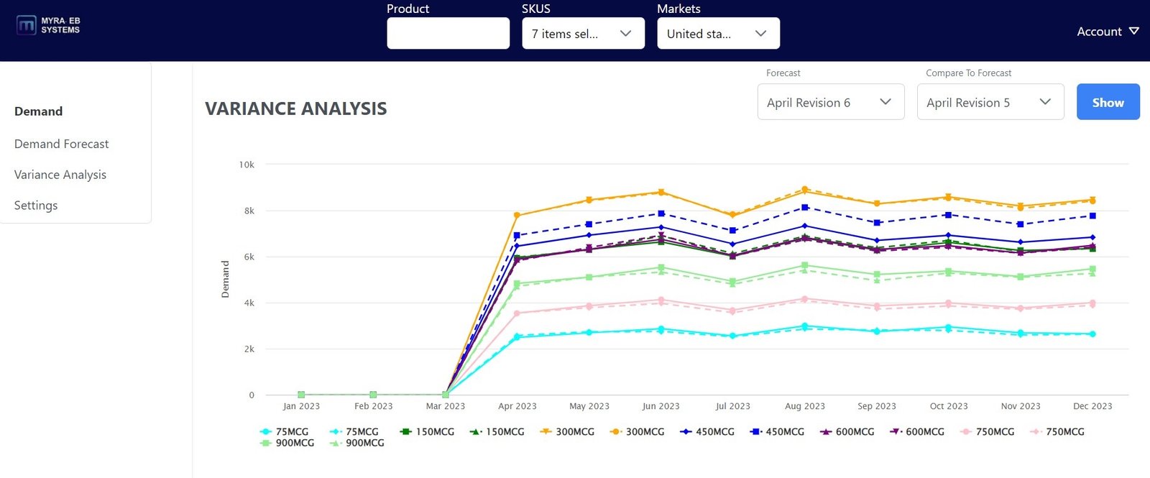Hide the dashed-line 450MCG legend series

(x=777, y=432)
